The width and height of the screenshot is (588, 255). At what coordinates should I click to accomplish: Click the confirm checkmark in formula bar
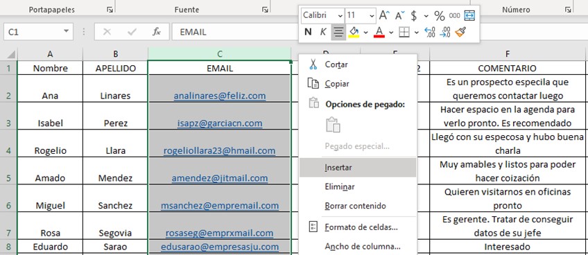[132, 32]
